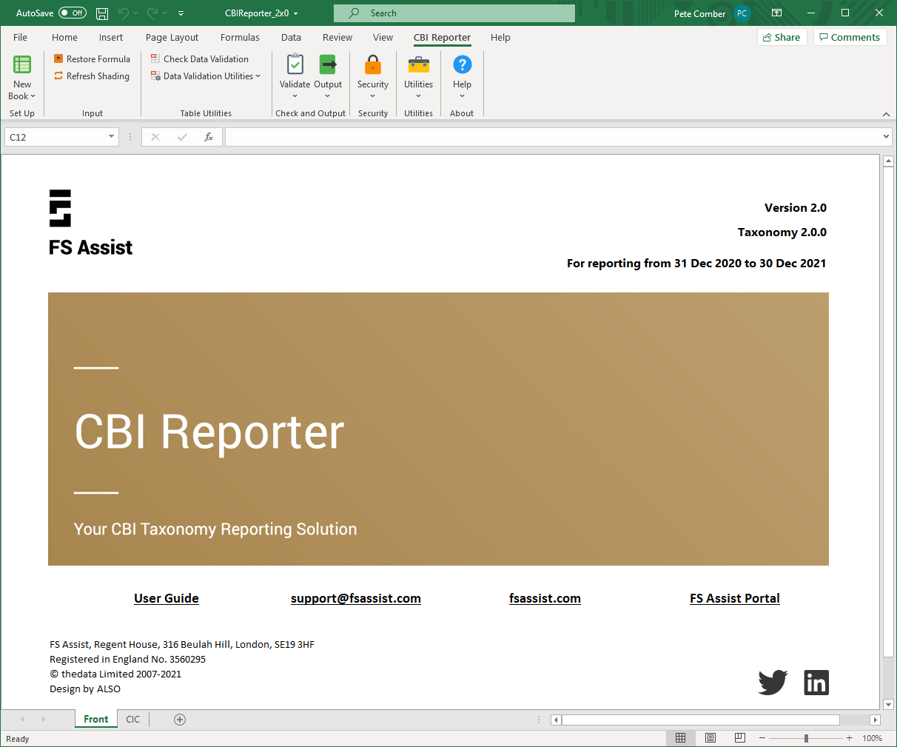The height and width of the screenshot is (747, 897).
Task: Switch to Page Layout view in status bar
Action: [x=710, y=738]
